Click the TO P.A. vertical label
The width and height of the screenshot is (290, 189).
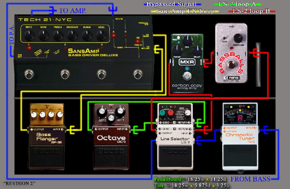point(12,34)
